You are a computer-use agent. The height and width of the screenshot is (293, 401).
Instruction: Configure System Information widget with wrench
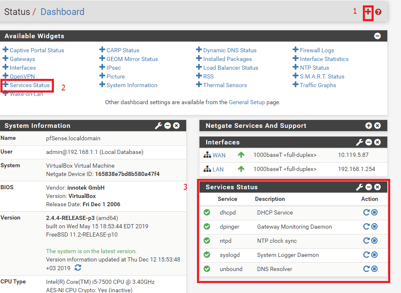pyautogui.click(x=158, y=126)
